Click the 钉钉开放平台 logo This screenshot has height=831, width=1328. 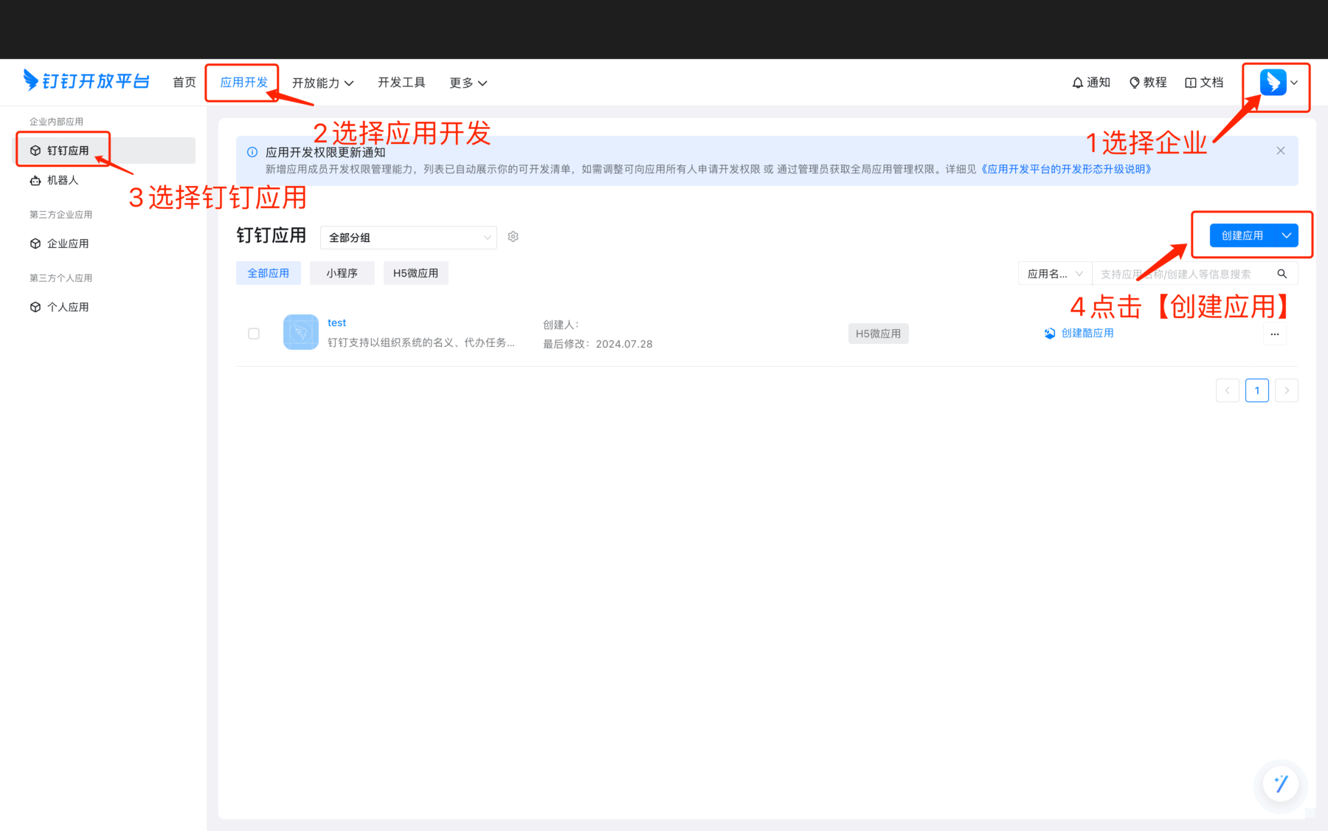click(86, 80)
